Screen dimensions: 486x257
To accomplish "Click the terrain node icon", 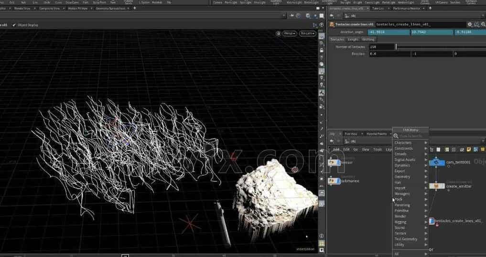I will [333, 162].
